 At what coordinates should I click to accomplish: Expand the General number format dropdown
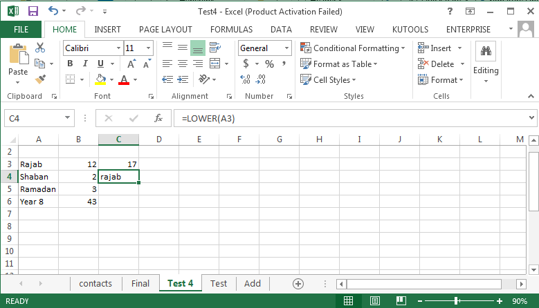[x=265, y=48]
